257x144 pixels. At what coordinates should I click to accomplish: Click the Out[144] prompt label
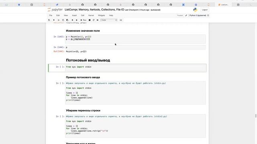click(x=59, y=52)
